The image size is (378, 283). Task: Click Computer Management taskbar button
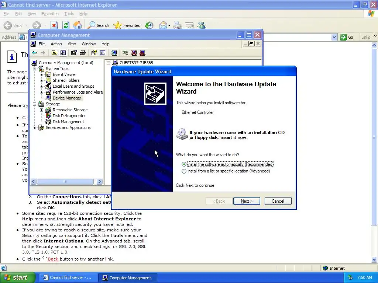pos(127,278)
